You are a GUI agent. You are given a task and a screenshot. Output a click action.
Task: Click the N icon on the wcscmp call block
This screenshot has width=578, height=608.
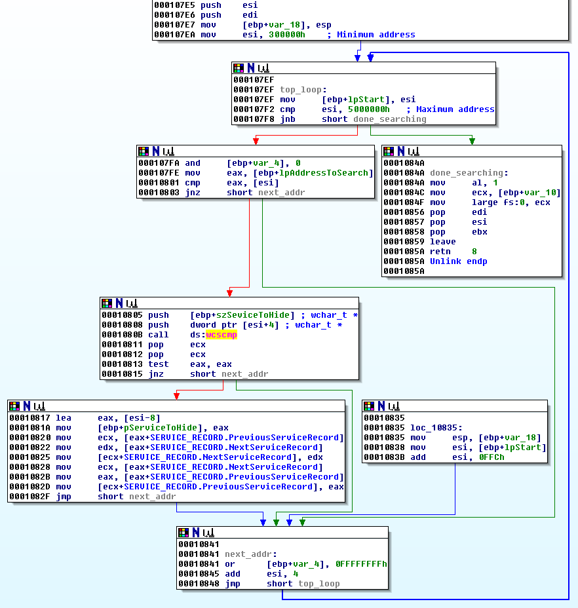coord(119,303)
